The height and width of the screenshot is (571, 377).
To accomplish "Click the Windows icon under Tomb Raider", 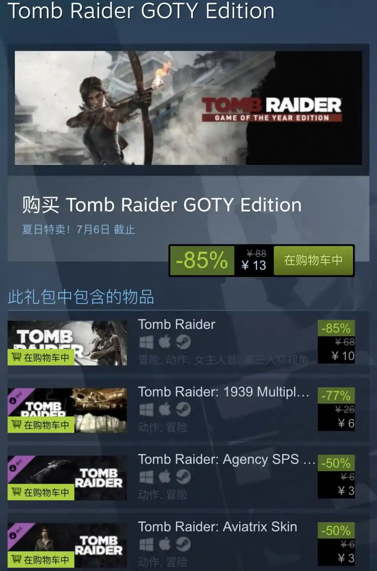I will (146, 342).
